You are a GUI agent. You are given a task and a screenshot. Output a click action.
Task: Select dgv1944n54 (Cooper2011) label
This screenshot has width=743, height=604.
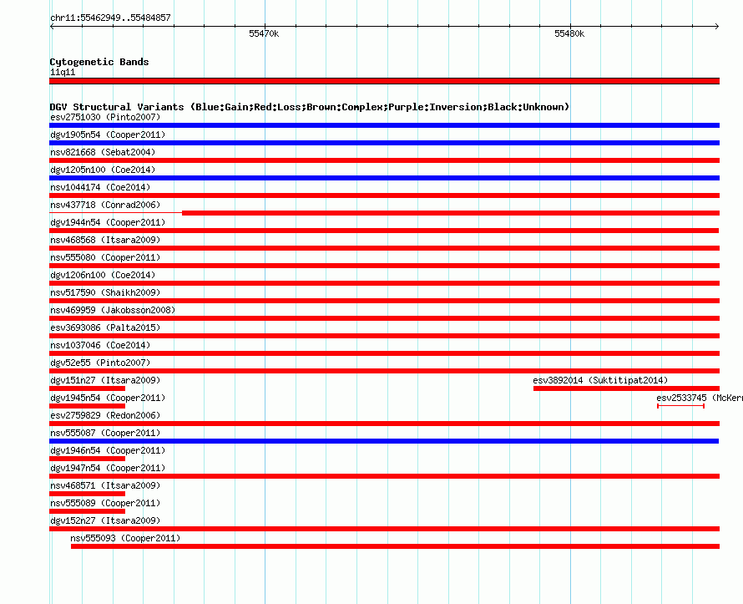coord(108,222)
